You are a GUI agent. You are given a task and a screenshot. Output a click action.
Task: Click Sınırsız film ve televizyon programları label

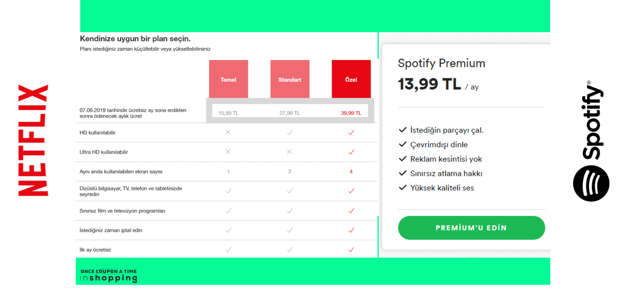122,211
